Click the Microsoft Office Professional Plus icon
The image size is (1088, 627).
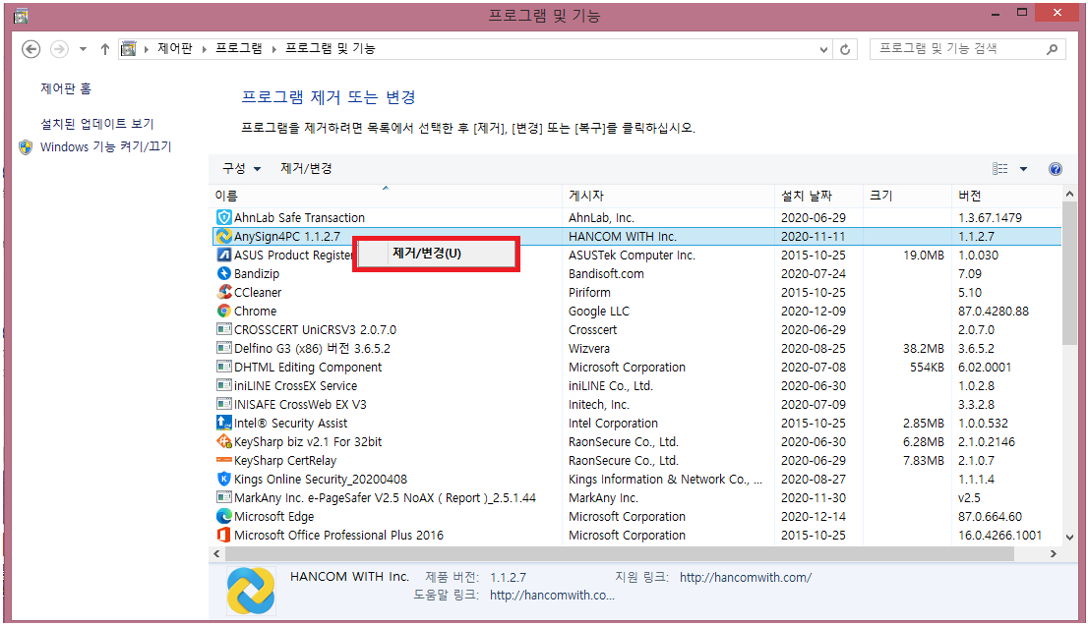click(223, 535)
